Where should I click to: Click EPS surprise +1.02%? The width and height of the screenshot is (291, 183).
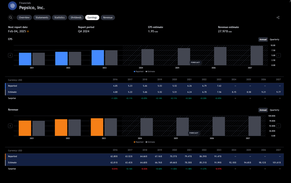tap(114, 98)
